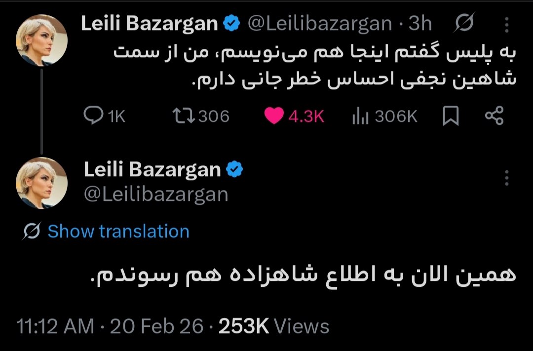The image size is (533, 351).
Task: Click verified badge on first tweet
Action: point(232,23)
